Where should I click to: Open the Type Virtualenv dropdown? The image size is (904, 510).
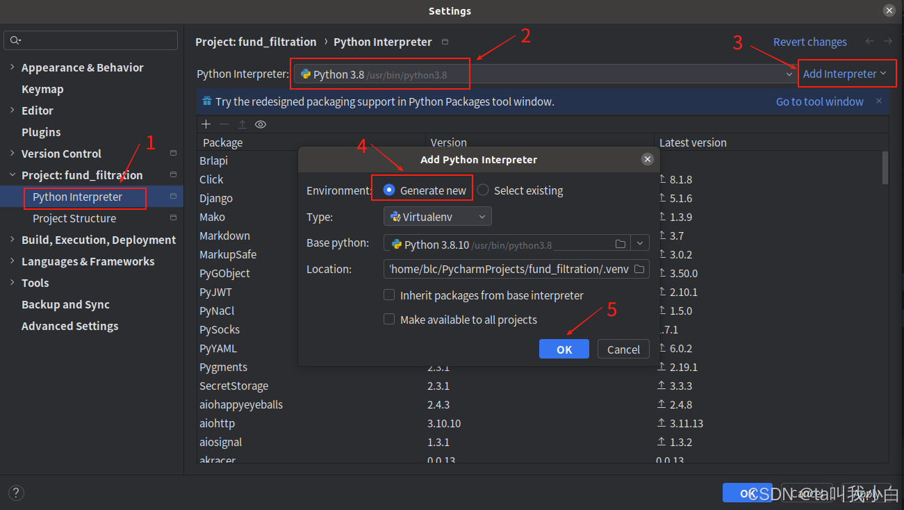pos(438,217)
